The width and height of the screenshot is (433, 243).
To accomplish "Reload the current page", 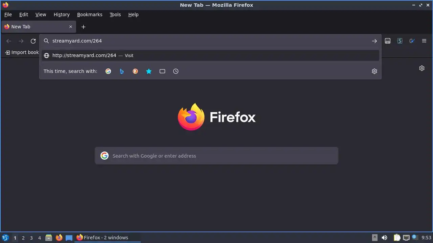I will point(33,41).
